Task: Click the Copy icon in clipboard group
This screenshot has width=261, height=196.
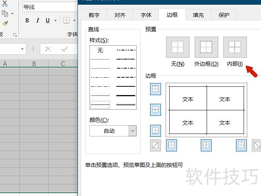Action: coord(5,13)
